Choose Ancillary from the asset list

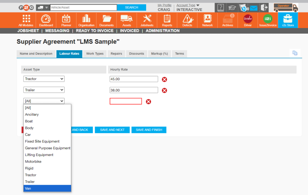point(47,115)
